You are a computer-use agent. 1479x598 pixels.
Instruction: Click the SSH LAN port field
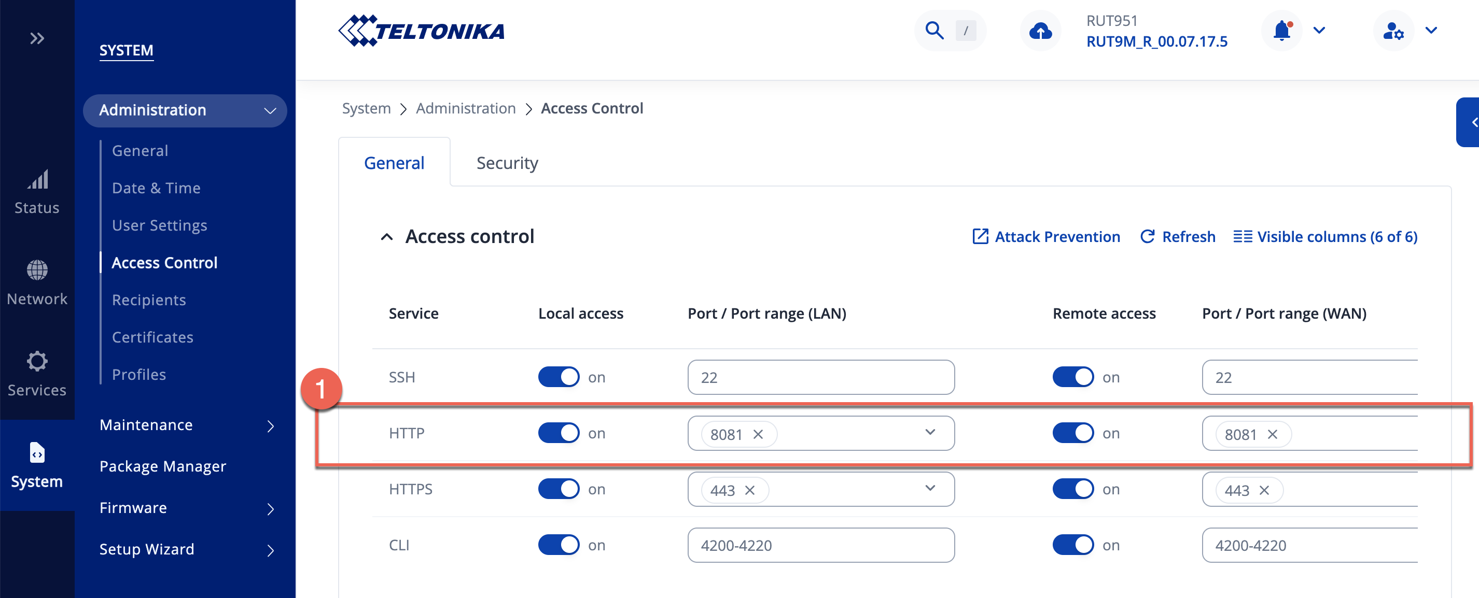click(x=820, y=377)
